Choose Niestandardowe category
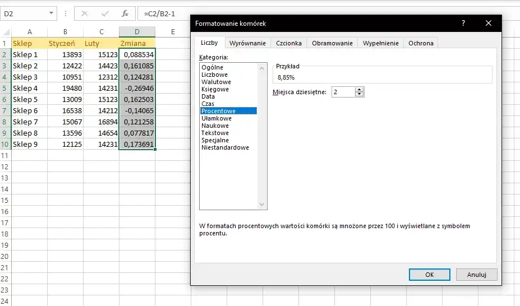The width and height of the screenshot is (520, 306). (x=225, y=147)
